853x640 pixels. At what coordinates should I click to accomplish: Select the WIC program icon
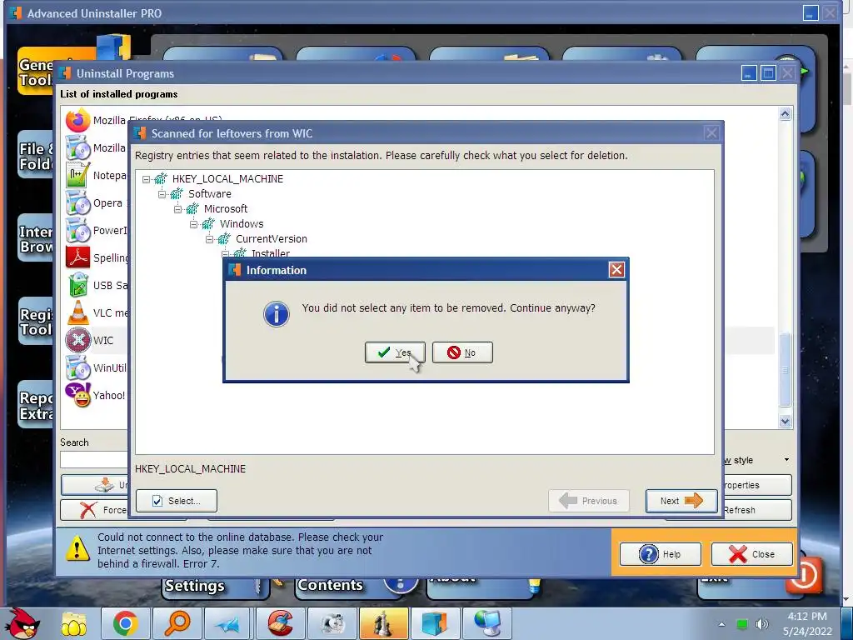pos(77,340)
